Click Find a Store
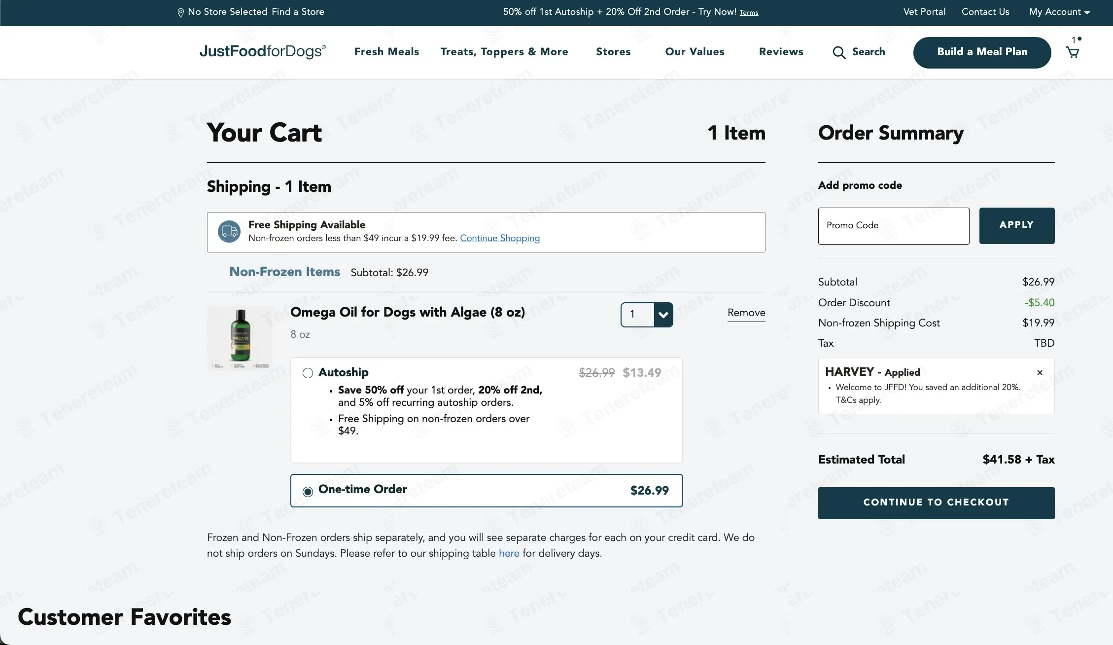1113x645 pixels. coord(298,12)
